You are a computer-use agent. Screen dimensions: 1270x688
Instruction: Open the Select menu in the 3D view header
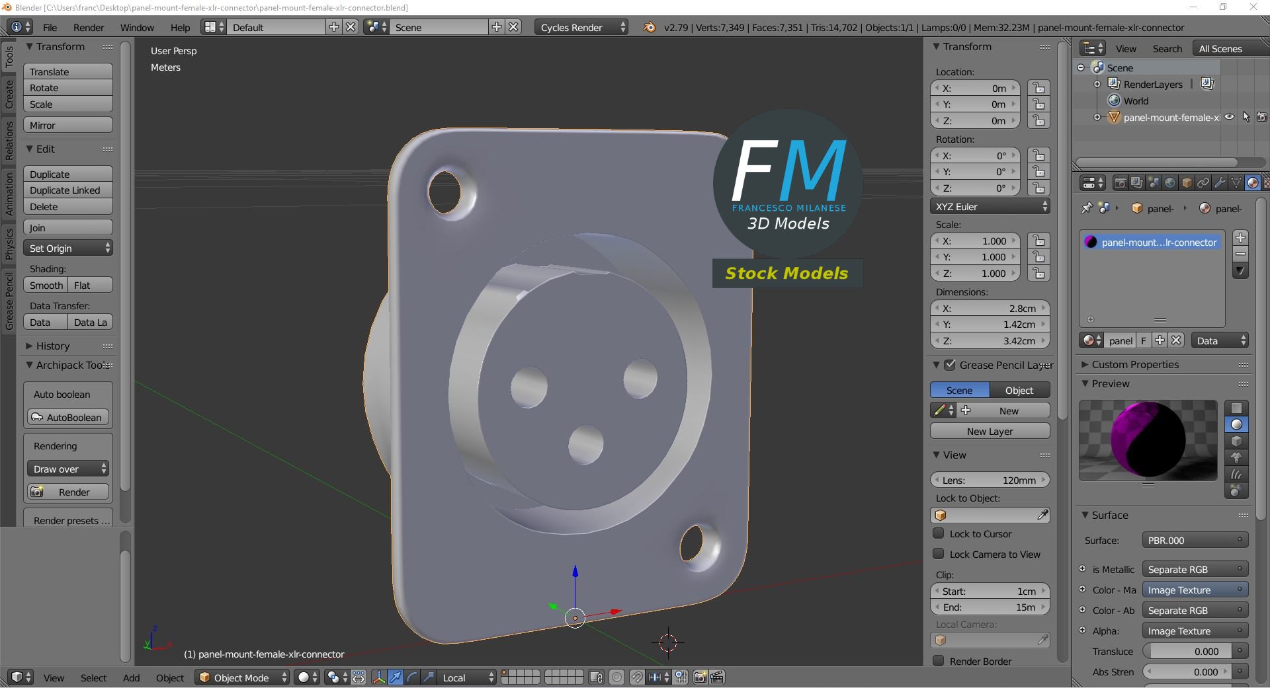(93, 677)
